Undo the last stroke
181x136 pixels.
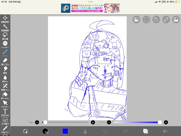coord(105,131)
